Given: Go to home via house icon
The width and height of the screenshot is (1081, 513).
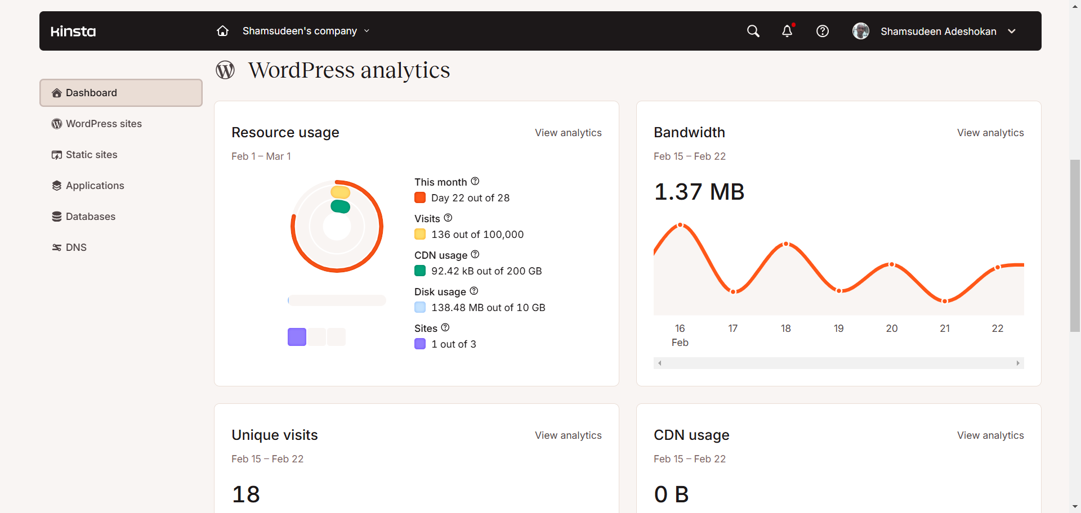Looking at the screenshot, I should 222,31.
